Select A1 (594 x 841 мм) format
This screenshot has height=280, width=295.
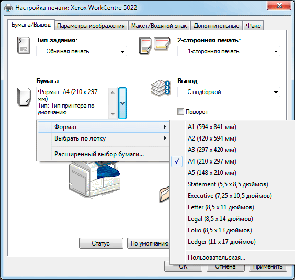pos(233,127)
